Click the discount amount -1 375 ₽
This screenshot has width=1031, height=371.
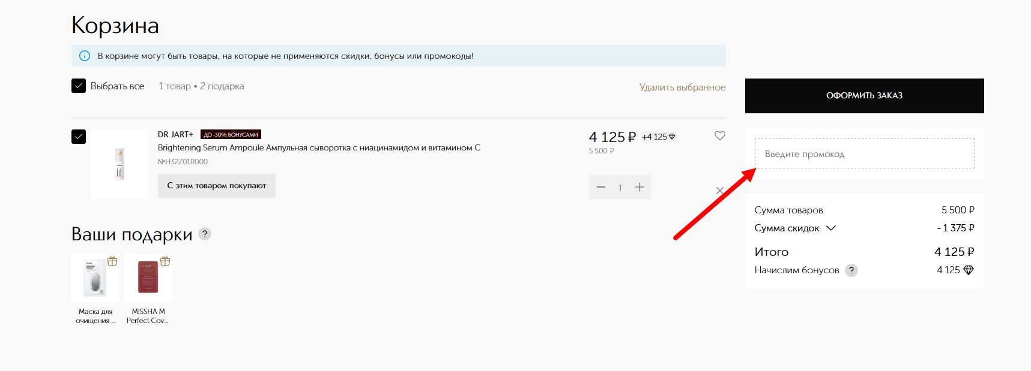point(955,228)
